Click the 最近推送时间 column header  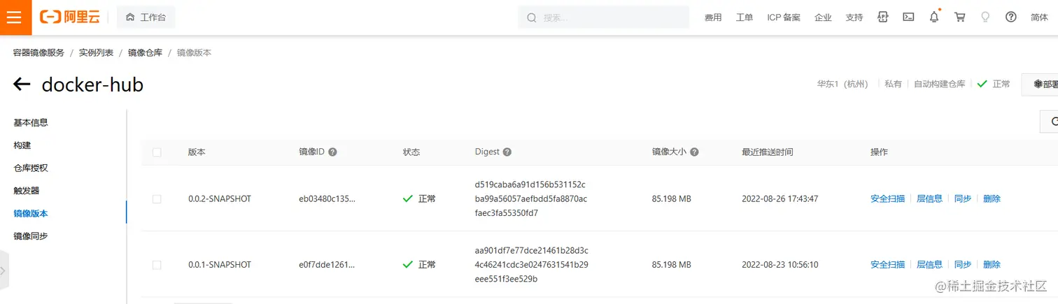tap(768, 152)
